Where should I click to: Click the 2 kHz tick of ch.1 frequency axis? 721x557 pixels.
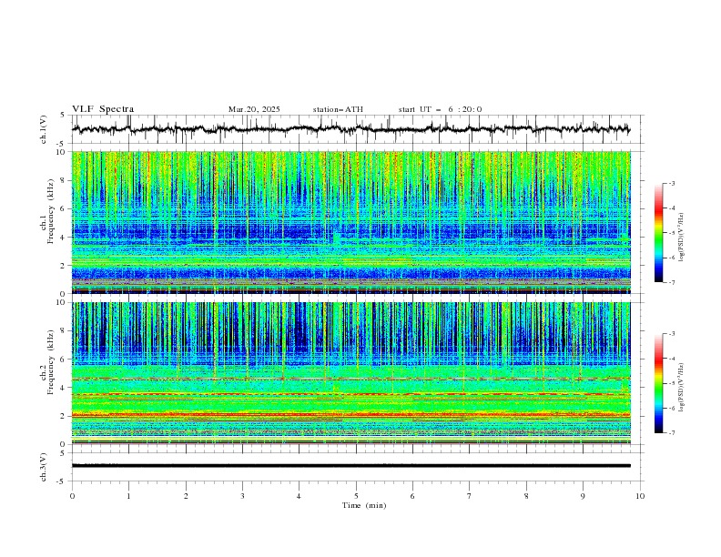click(x=65, y=265)
